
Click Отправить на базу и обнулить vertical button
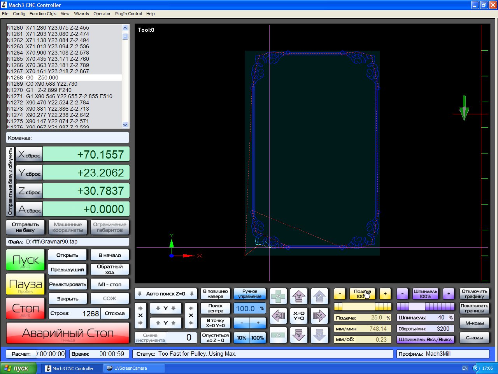coord(11,182)
